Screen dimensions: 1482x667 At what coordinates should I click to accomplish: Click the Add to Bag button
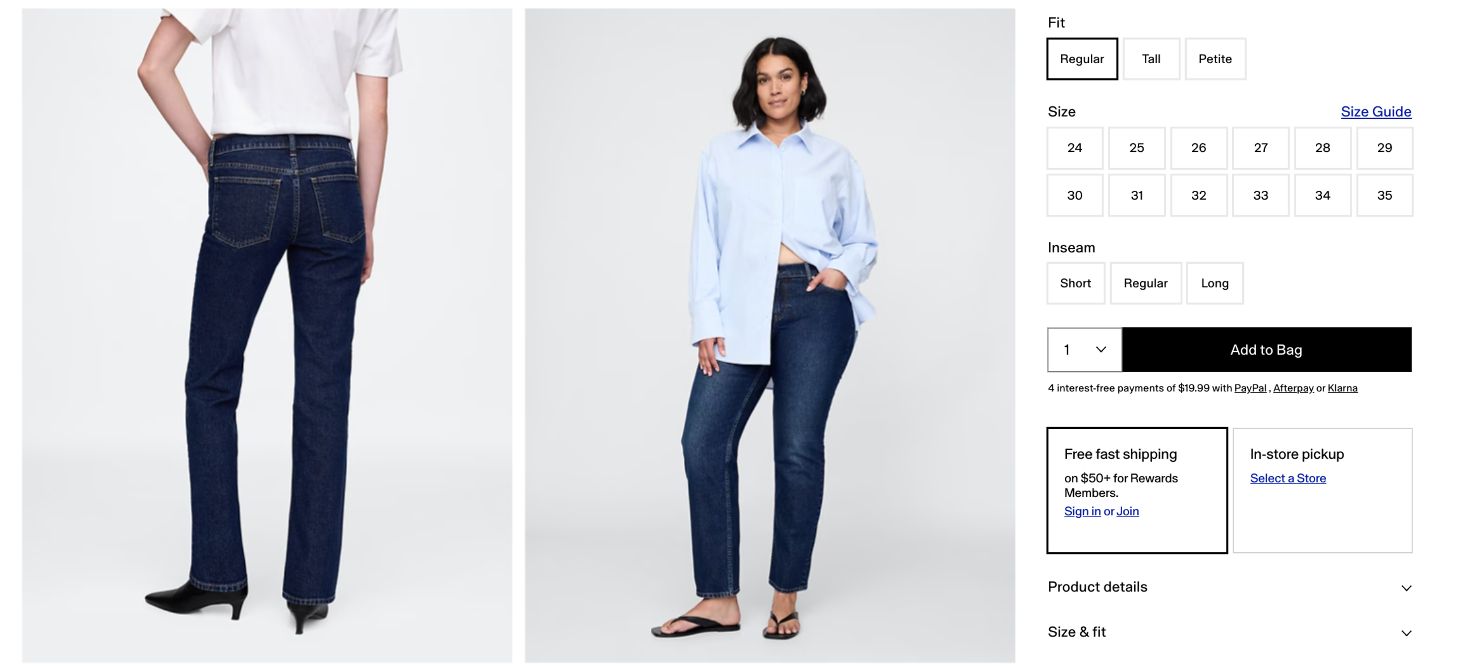point(1266,349)
